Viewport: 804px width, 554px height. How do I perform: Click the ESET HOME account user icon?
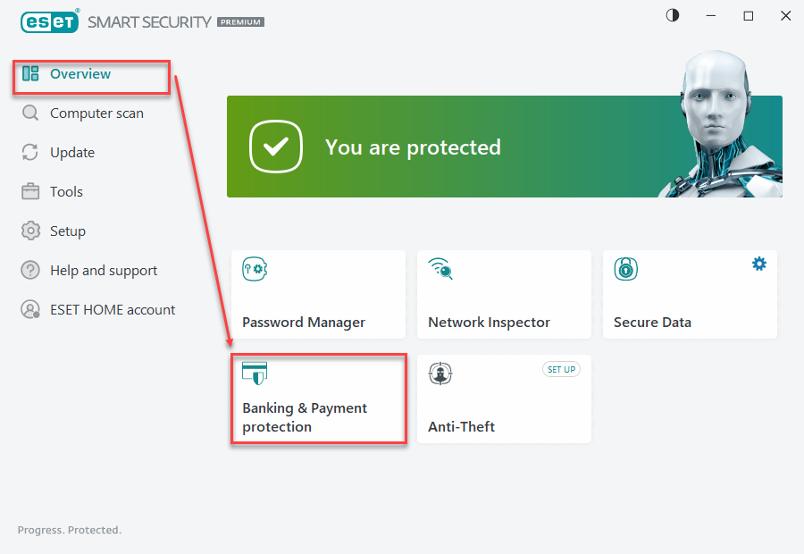coord(30,309)
